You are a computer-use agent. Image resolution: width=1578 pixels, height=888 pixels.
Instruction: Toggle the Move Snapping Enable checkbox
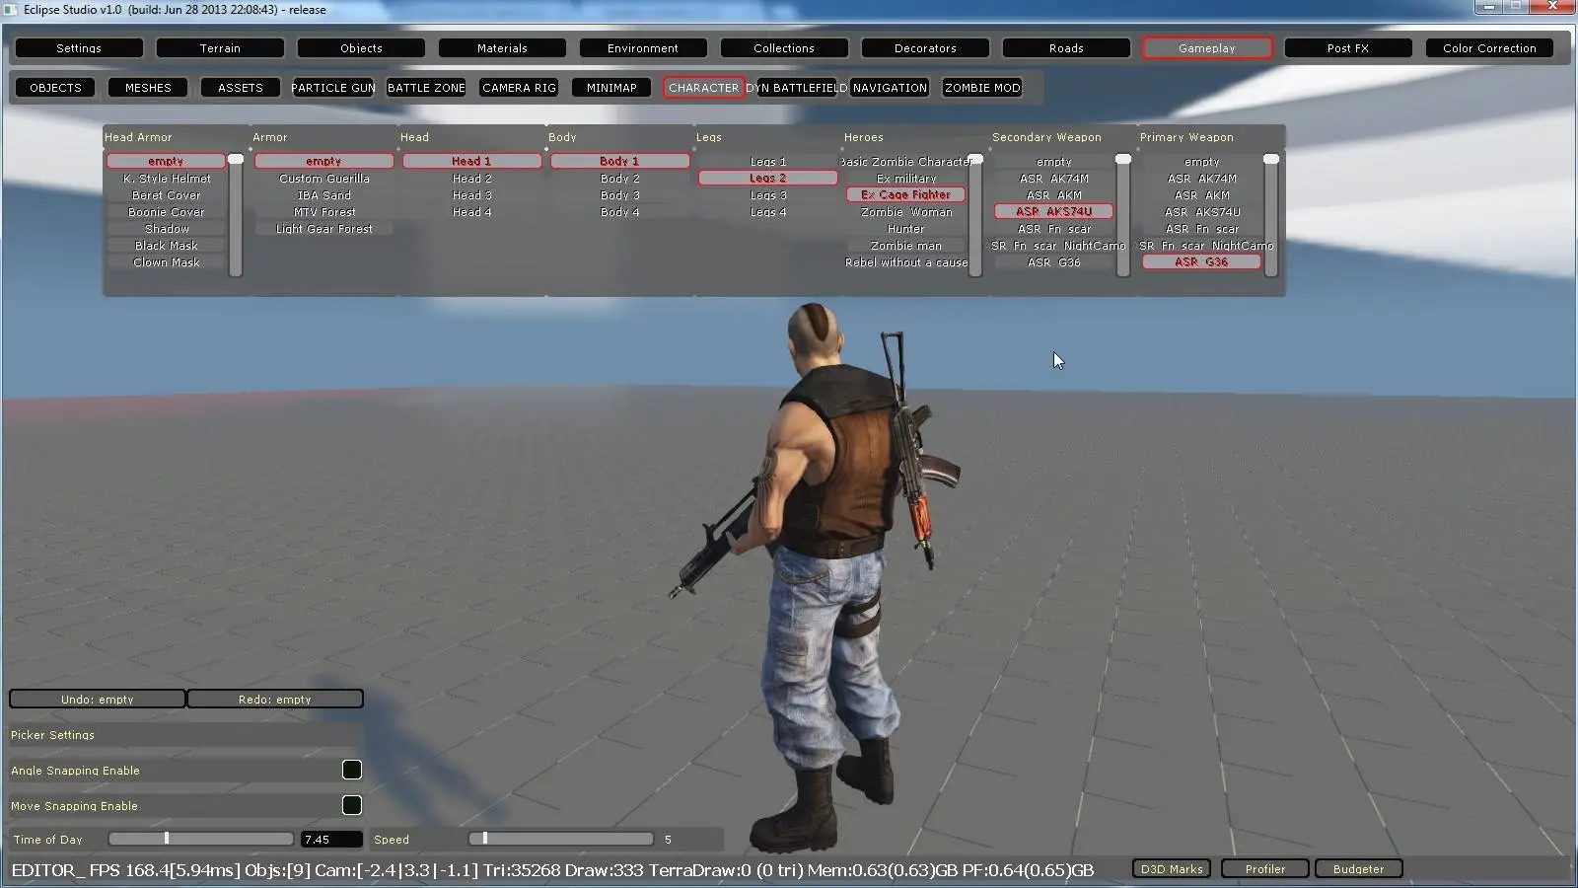351,805
